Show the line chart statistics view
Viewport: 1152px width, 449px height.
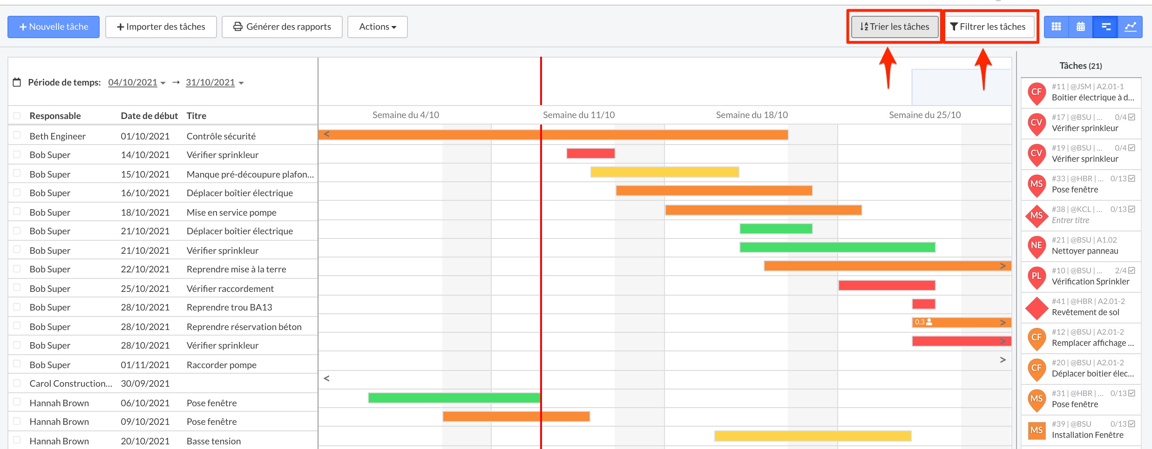[x=1130, y=27]
